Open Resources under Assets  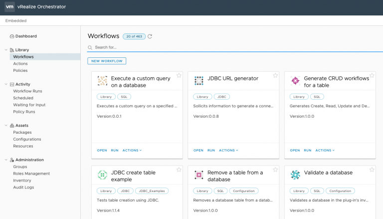(23, 146)
